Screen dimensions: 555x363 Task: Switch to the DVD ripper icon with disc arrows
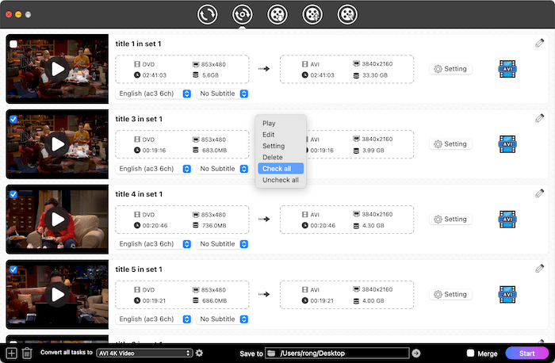click(243, 14)
